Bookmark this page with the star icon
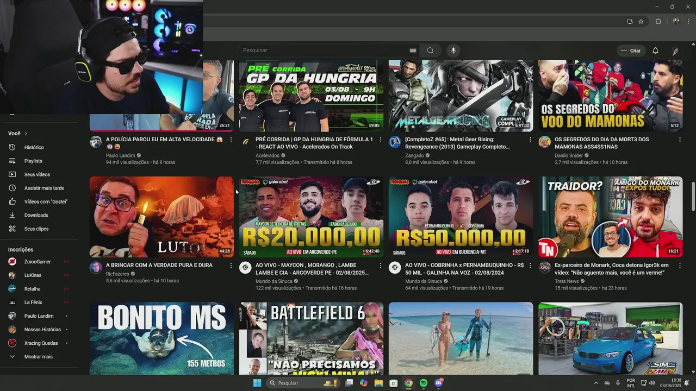Image resolution: width=696 pixels, height=391 pixels. tap(641, 22)
